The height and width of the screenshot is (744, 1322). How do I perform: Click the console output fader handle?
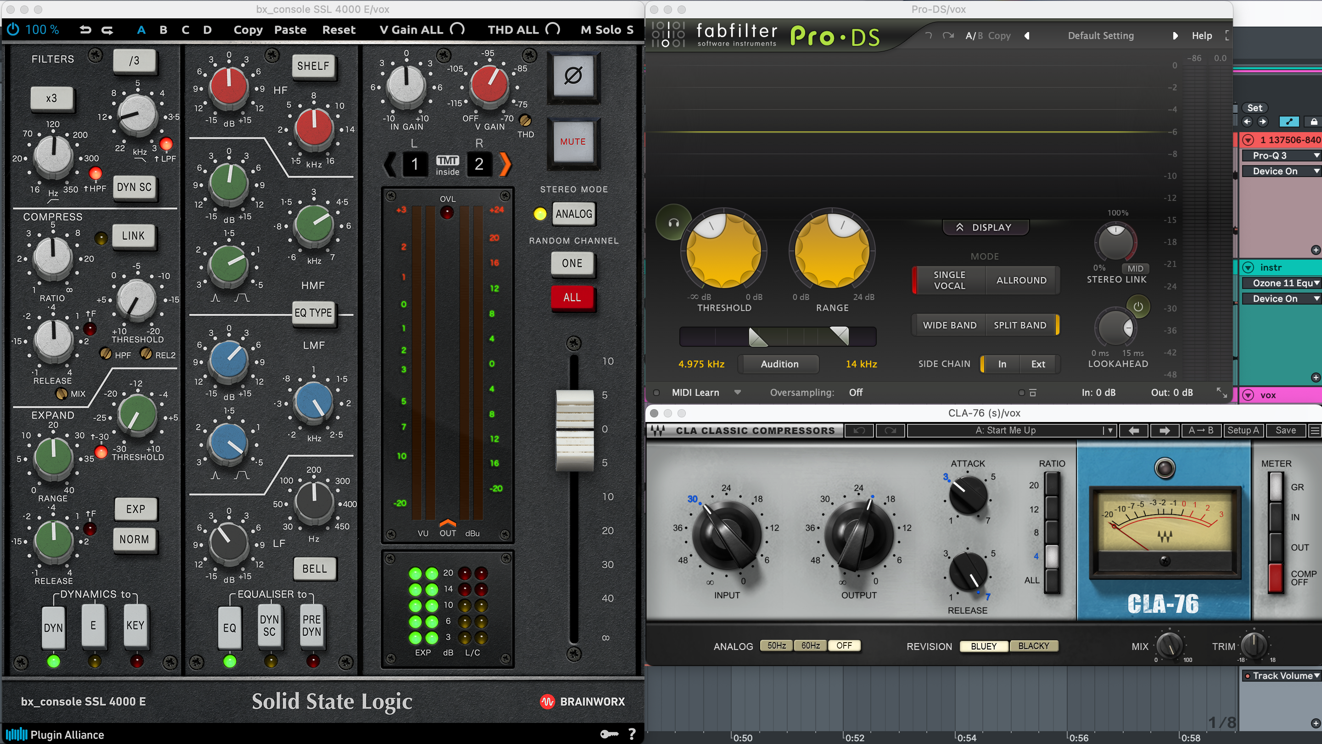[x=575, y=430]
